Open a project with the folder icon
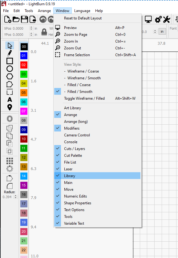 coord(16,19)
